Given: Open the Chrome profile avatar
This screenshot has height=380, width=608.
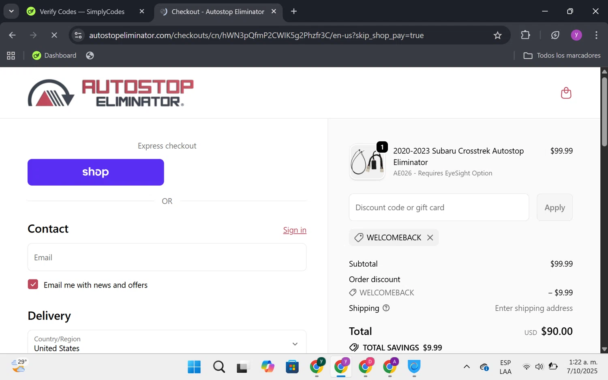Looking at the screenshot, I should pos(576,35).
